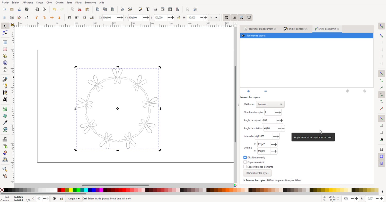Image resolution: width=386 pixels, height=202 pixels.
Task: Open the Fichier menu
Action: (5, 3)
